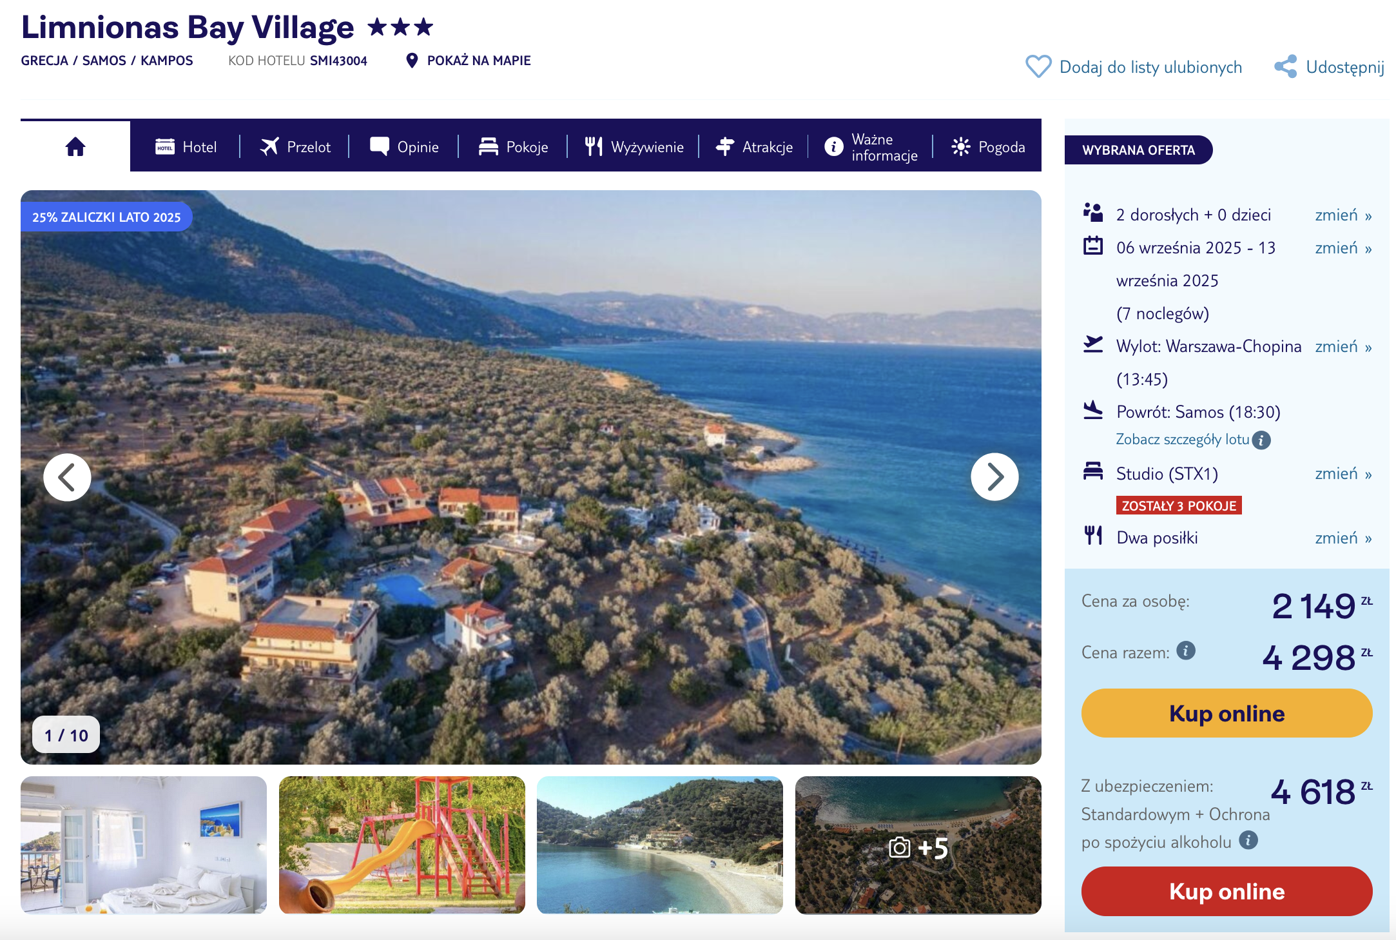The width and height of the screenshot is (1396, 940).
Task: Click the yellow Kup online button
Action: pos(1226,713)
